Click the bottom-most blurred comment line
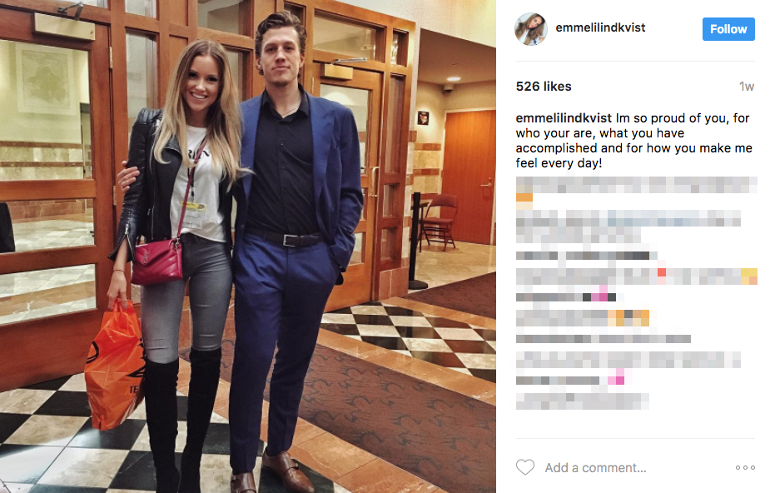The width and height of the screenshot is (770, 493). [583, 401]
